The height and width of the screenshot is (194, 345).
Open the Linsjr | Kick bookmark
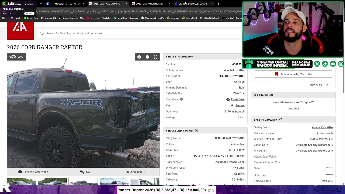30,18
